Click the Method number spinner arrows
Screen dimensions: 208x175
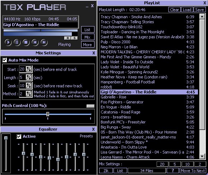click(29, 94)
